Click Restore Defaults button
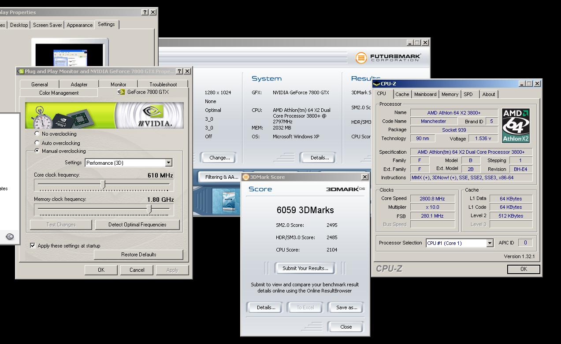The height and width of the screenshot is (344, 561). (x=138, y=255)
